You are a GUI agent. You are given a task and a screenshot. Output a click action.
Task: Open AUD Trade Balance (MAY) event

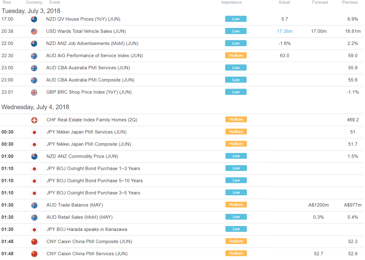[75, 205]
